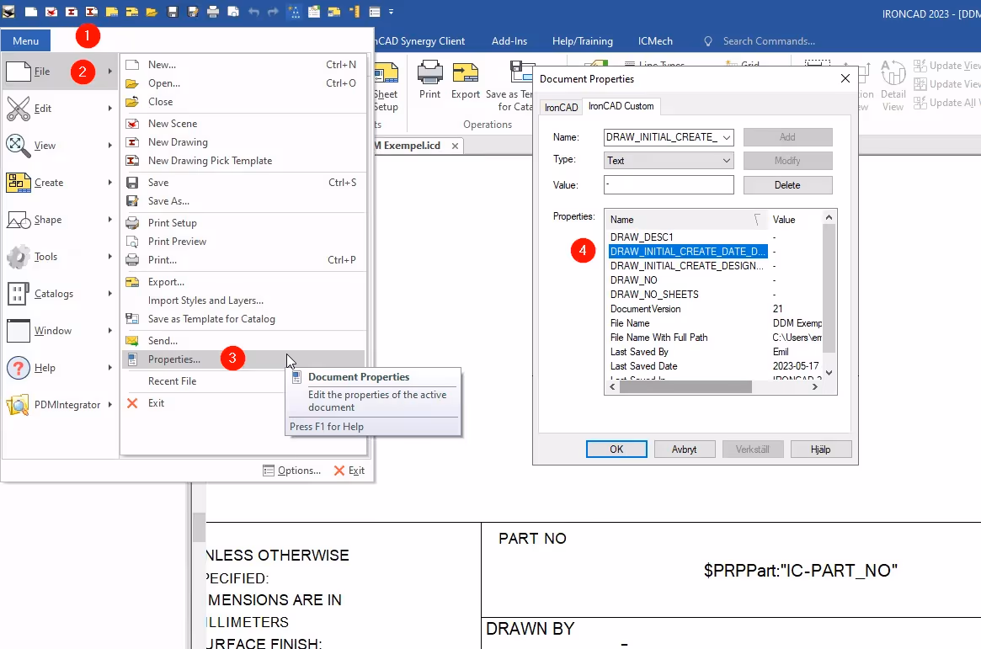Click the ruler icon in quick access toolbar

(x=355, y=12)
